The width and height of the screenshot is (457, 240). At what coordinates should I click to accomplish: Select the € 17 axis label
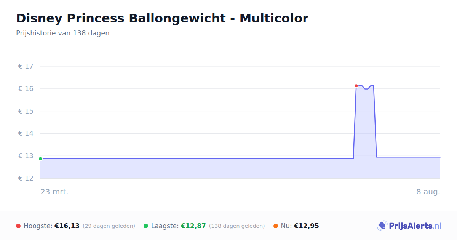(x=26, y=66)
